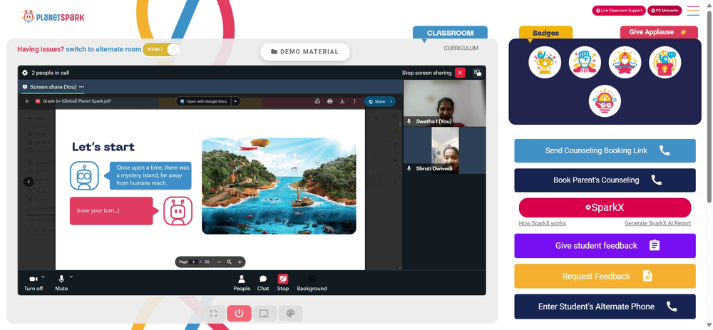The height and width of the screenshot is (330, 713).
Task: Toggle the ROOM 2 switch
Action: (161, 50)
